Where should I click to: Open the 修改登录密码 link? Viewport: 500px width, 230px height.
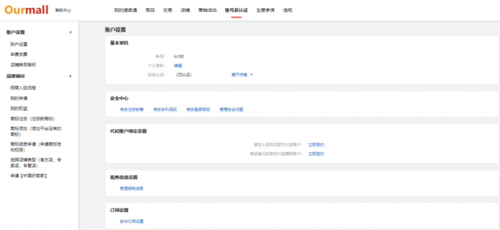[198, 110]
